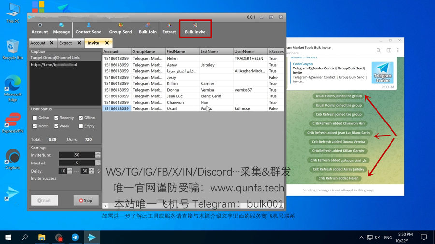The image size is (435, 244).
Task: Click the table's scroll left arrow
Action: click(105, 206)
